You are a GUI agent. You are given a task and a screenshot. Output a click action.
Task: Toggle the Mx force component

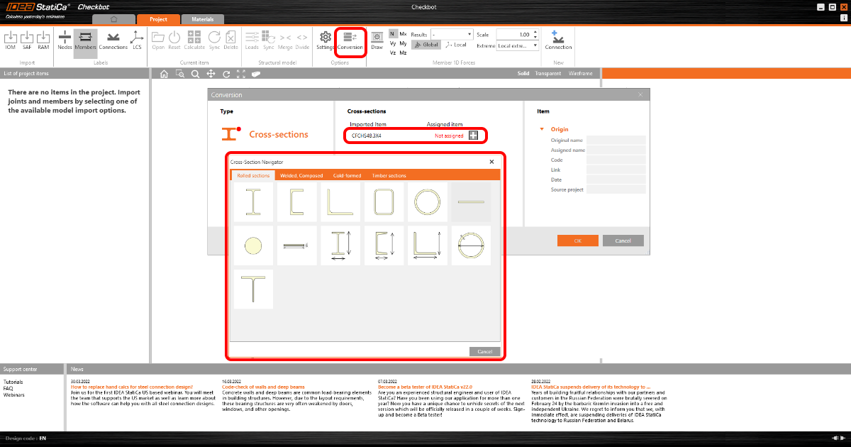tap(403, 34)
